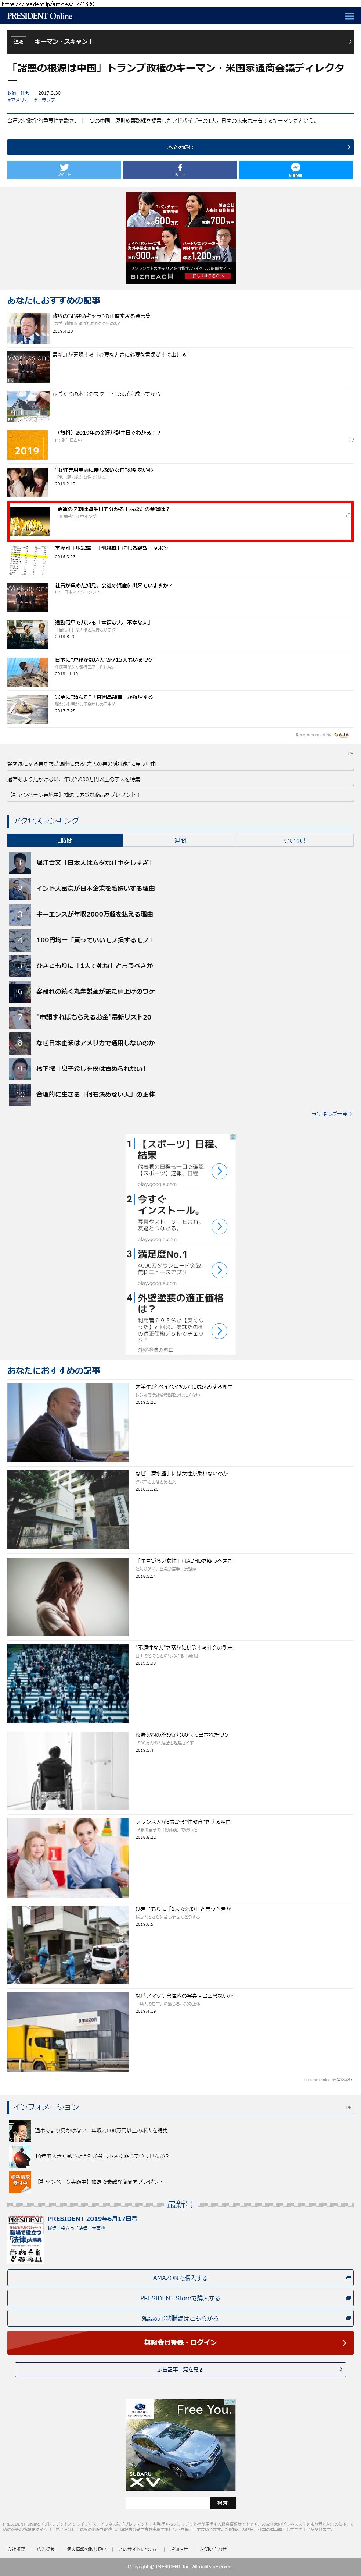The image size is (361, 2576).
Task: Open article 日本に"戸籍がない人"が715人もいるワケ
Action: coord(104,660)
